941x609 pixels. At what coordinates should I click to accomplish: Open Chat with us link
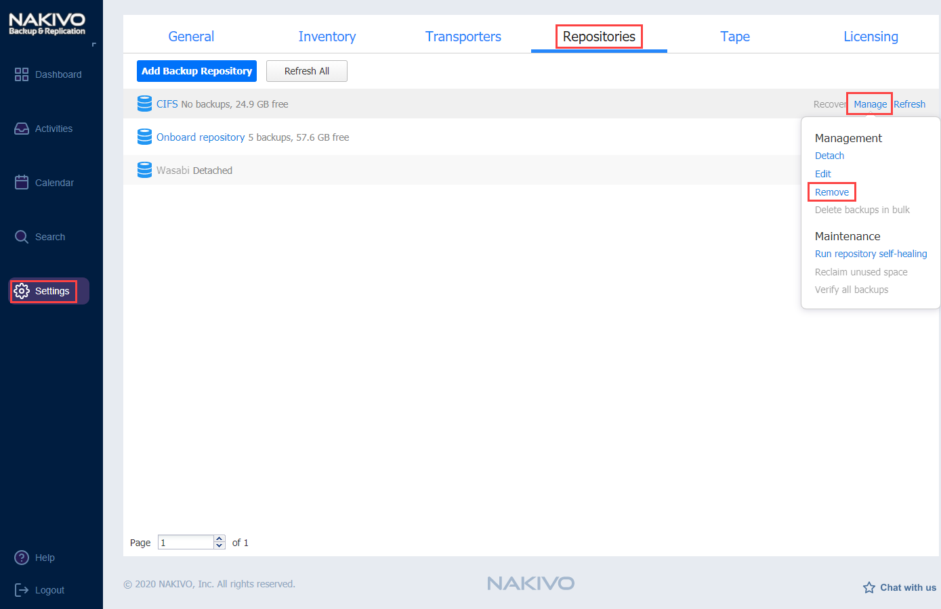[908, 587]
